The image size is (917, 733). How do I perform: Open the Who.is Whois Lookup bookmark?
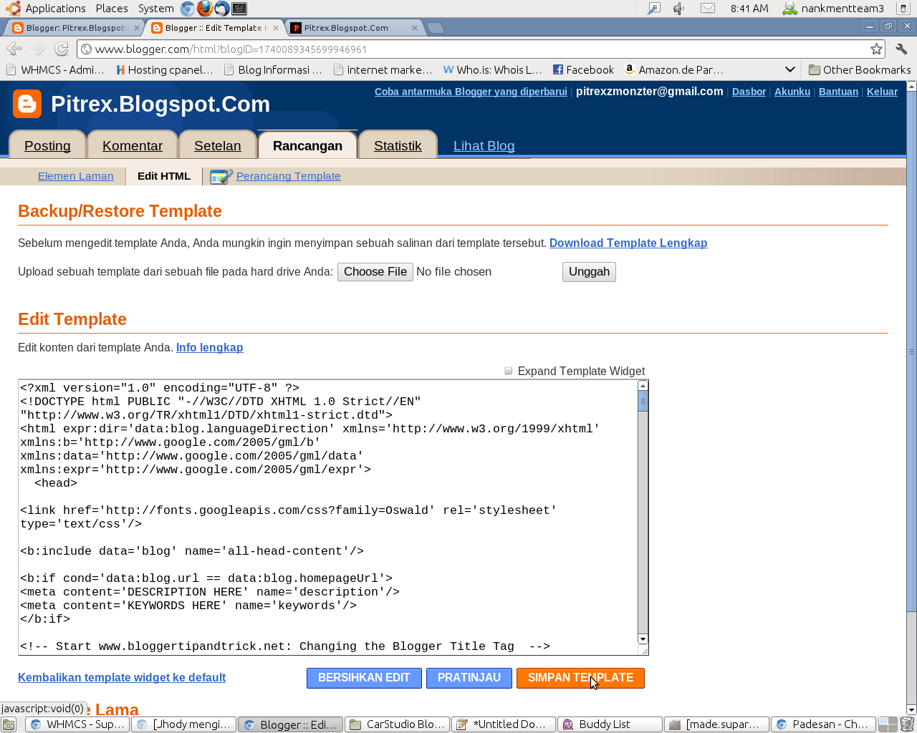click(492, 69)
